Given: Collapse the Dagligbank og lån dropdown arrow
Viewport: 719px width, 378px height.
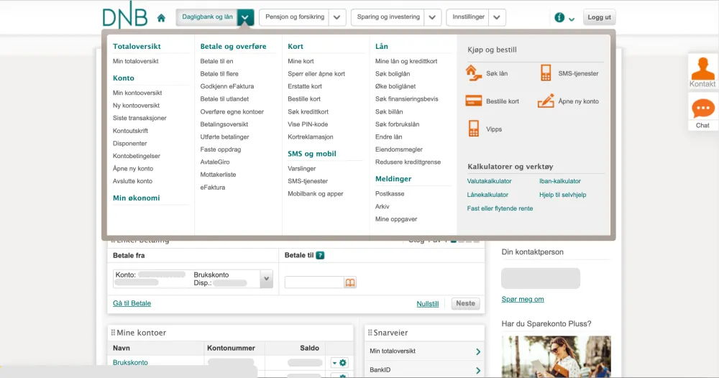Looking at the screenshot, I should tap(246, 17).
